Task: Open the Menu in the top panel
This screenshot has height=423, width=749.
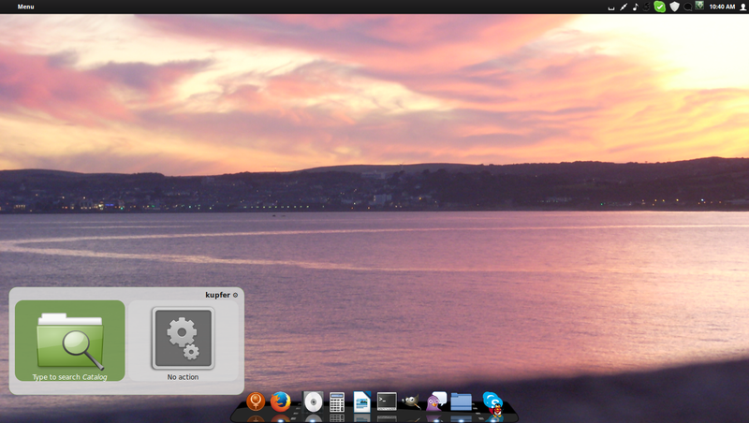Action: [25, 7]
